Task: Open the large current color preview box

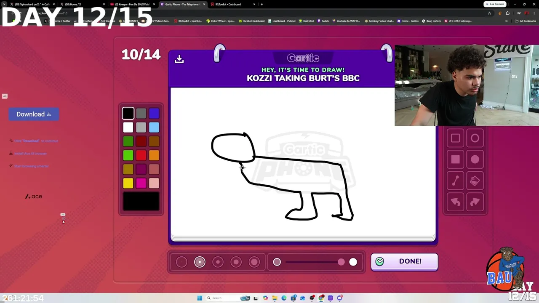Action: (x=141, y=201)
